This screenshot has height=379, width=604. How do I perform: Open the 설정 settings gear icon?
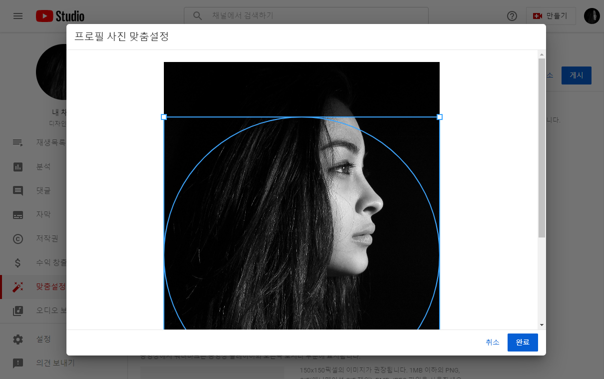click(18, 339)
